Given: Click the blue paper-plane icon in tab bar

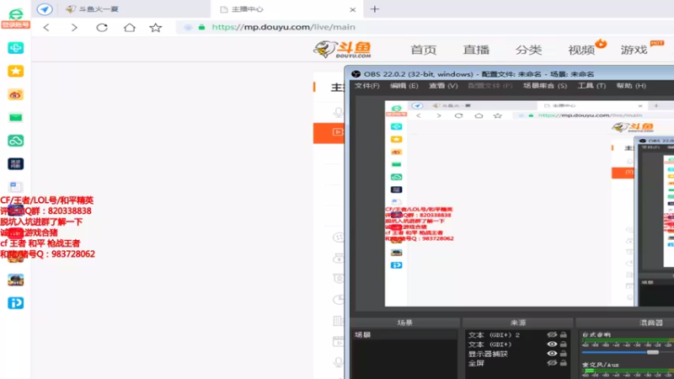Looking at the screenshot, I should pos(45,9).
